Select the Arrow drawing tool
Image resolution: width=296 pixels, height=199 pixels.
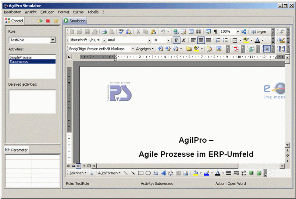coord(133,173)
